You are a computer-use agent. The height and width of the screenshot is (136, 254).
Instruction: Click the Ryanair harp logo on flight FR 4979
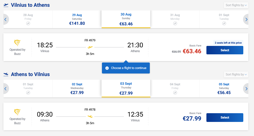pyautogui.click(x=17, y=43)
